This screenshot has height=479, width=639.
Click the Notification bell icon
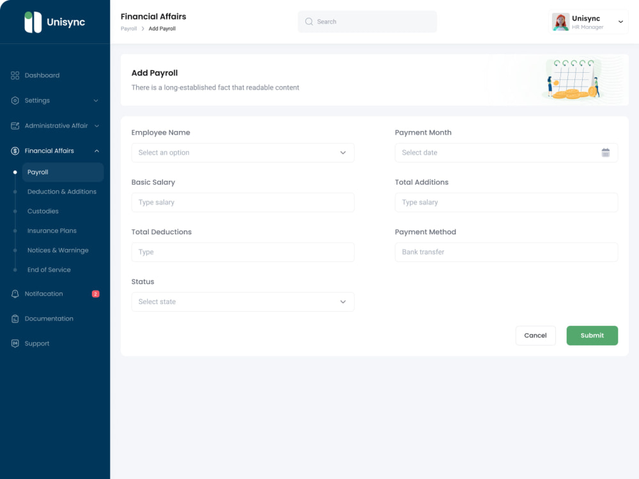[15, 294]
